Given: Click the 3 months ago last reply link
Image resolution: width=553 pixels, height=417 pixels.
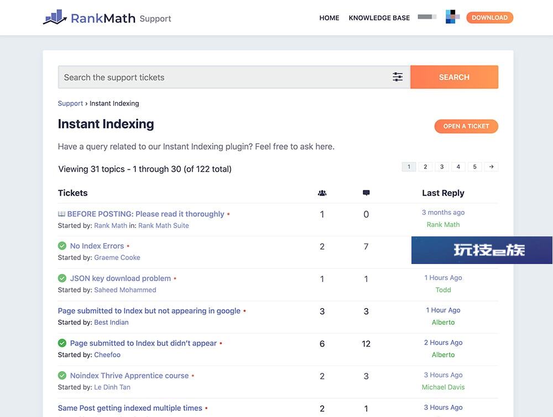Looking at the screenshot, I should (444, 213).
